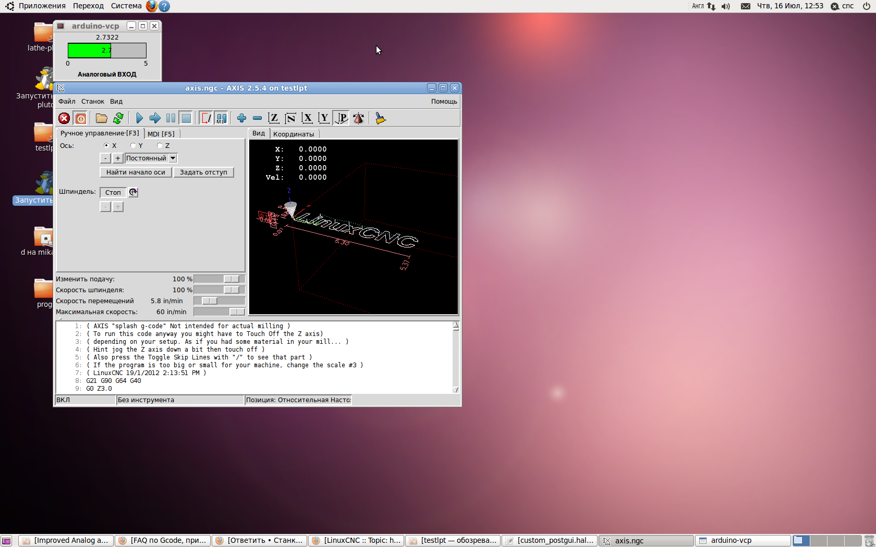Select the perspective view P icon
The height and width of the screenshot is (547, 876).
click(341, 118)
